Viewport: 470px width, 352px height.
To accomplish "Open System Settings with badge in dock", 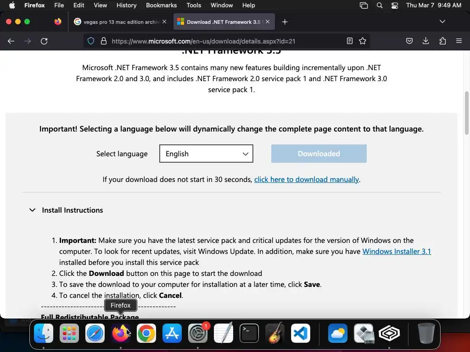I will pos(198,333).
